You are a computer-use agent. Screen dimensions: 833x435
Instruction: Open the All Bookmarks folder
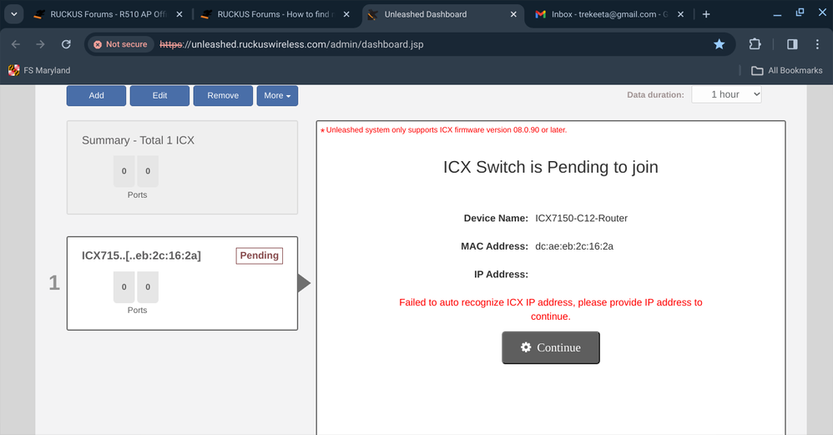pos(787,70)
